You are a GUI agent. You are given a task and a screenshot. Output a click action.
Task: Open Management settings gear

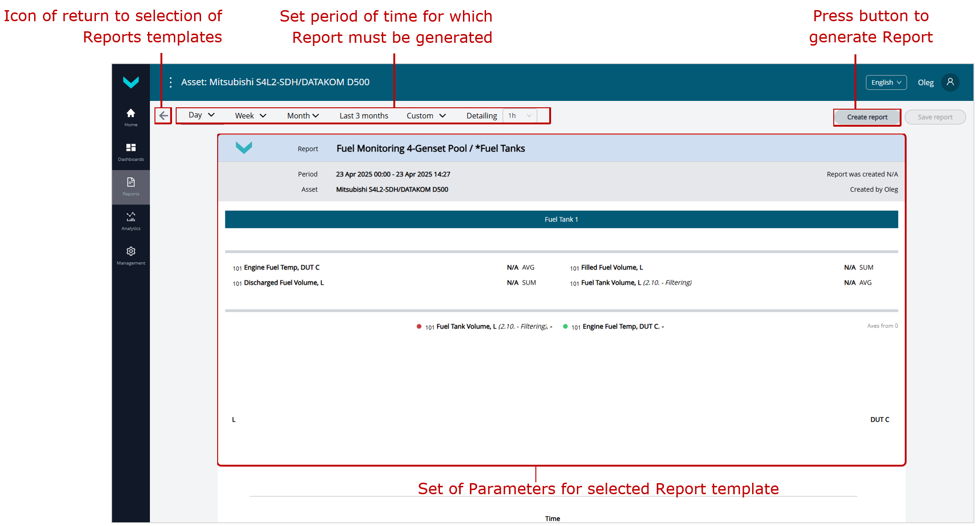tap(131, 255)
